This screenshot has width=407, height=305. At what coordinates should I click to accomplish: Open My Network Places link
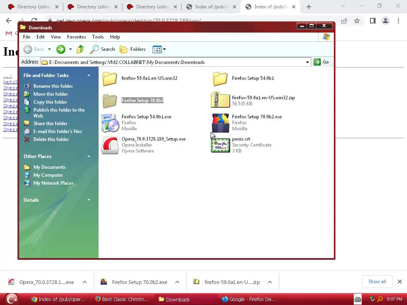tap(54, 183)
